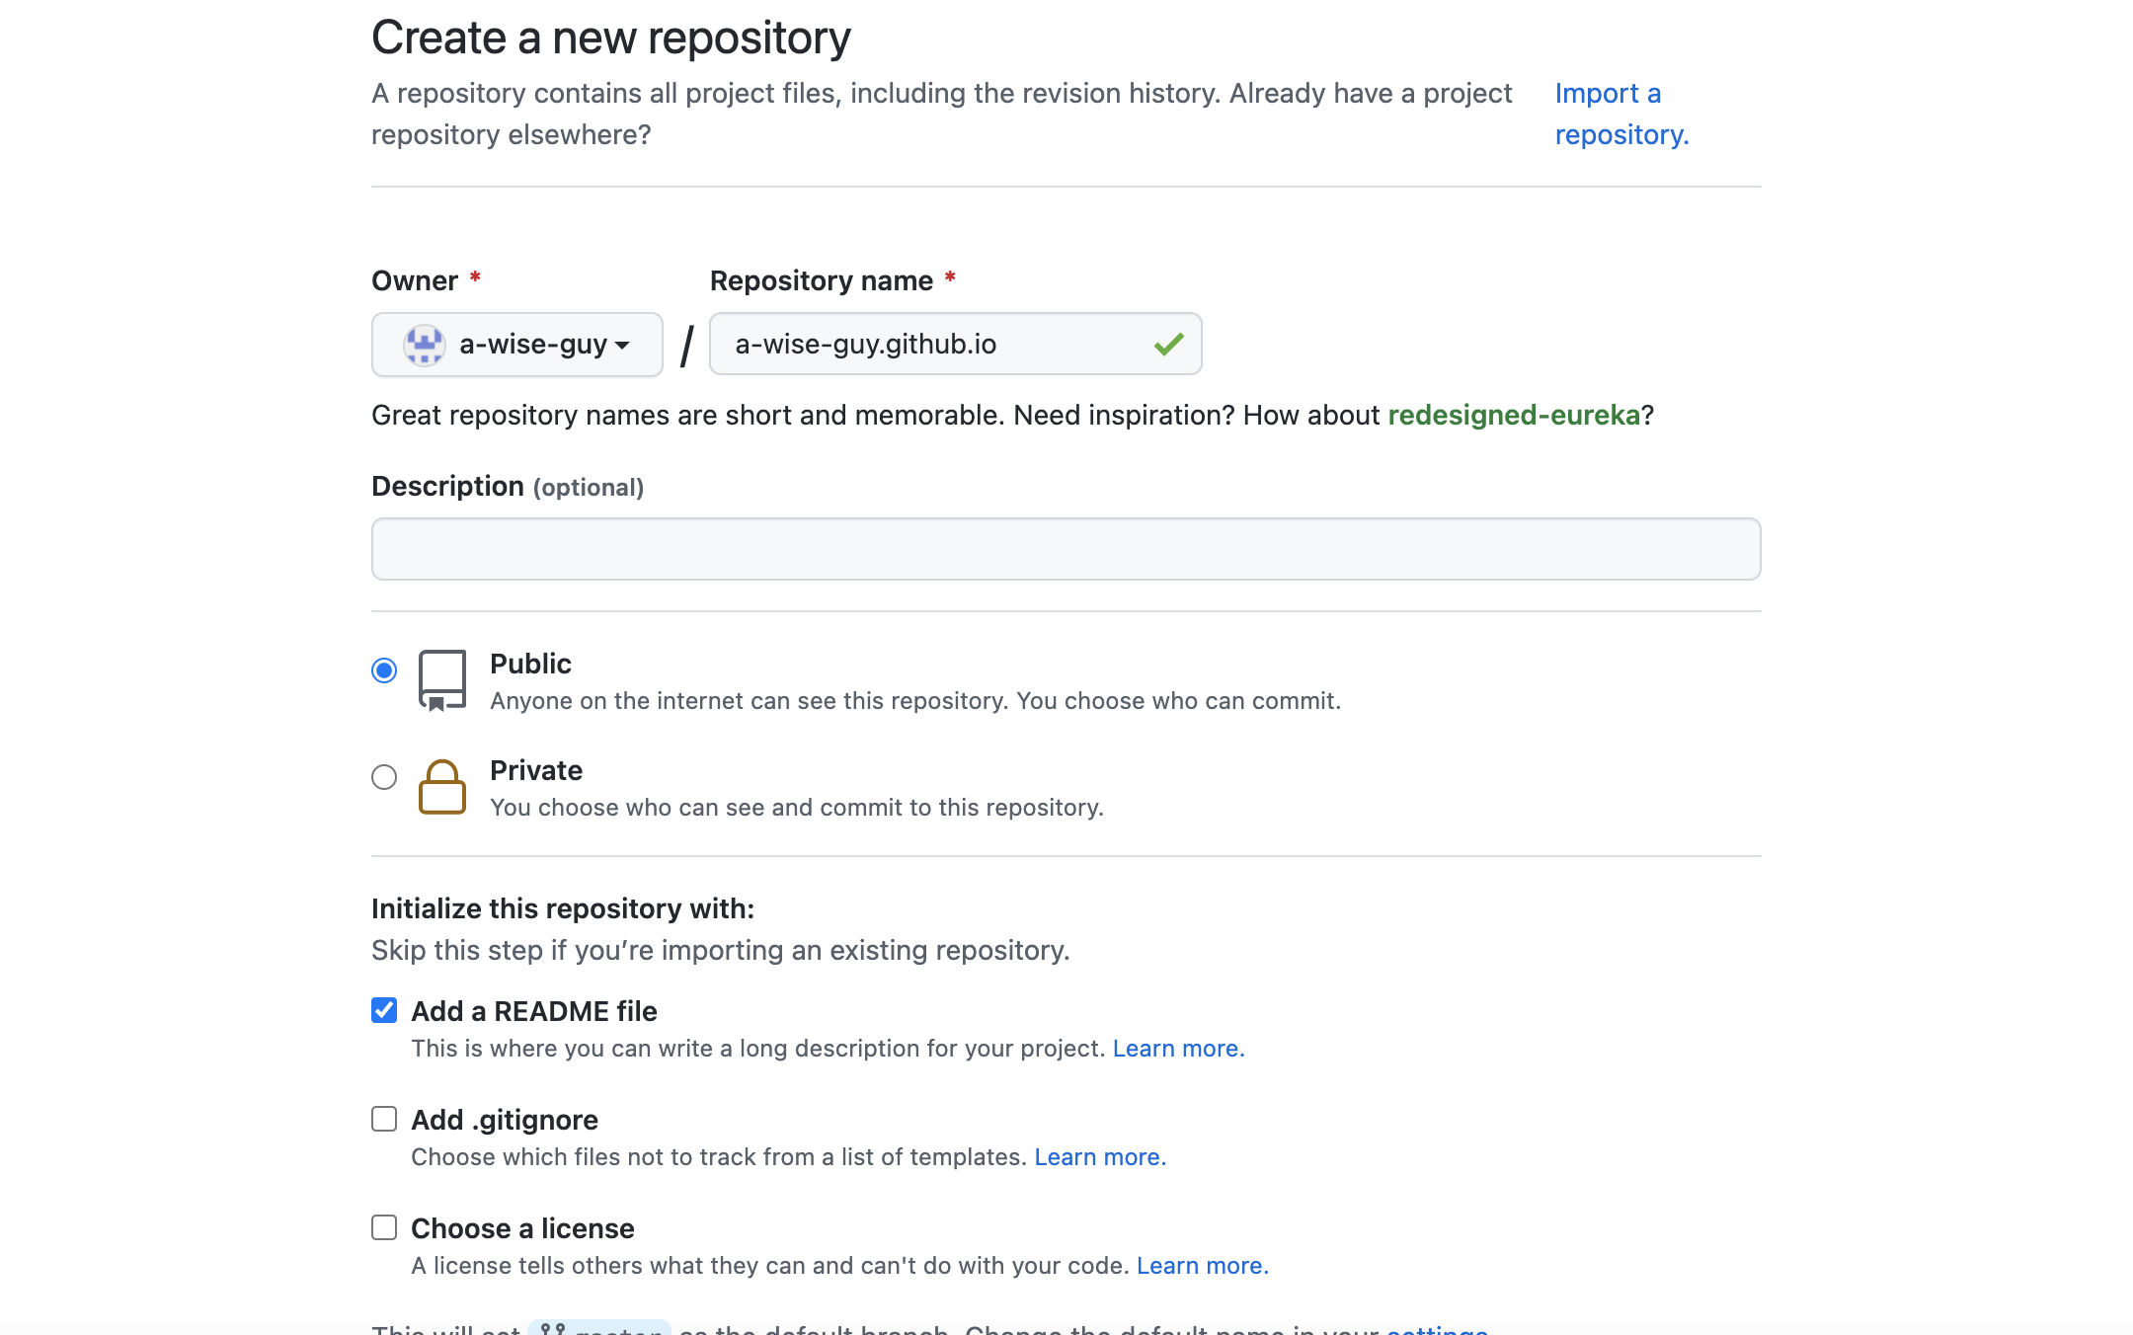
Task: Open .gitignore Learn more link
Action: click(x=1100, y=1157)
